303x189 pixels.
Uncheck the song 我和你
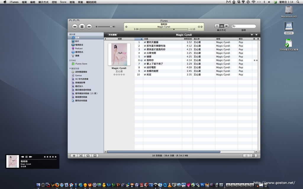[145, 60]
